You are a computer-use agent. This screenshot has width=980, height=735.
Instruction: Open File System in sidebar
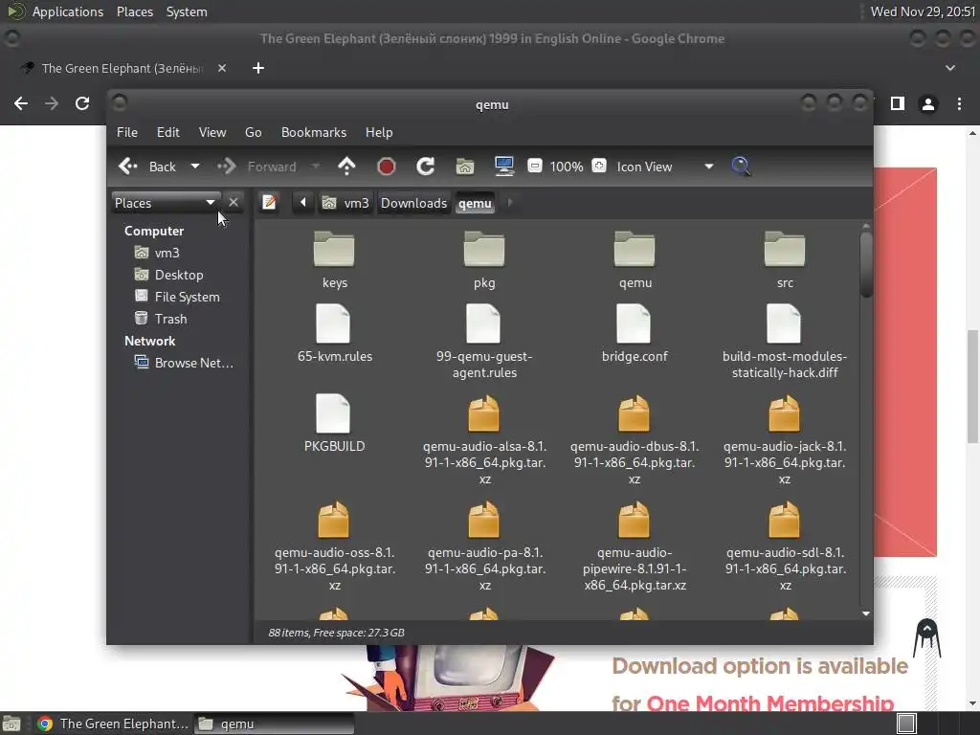tap(177, 297)
